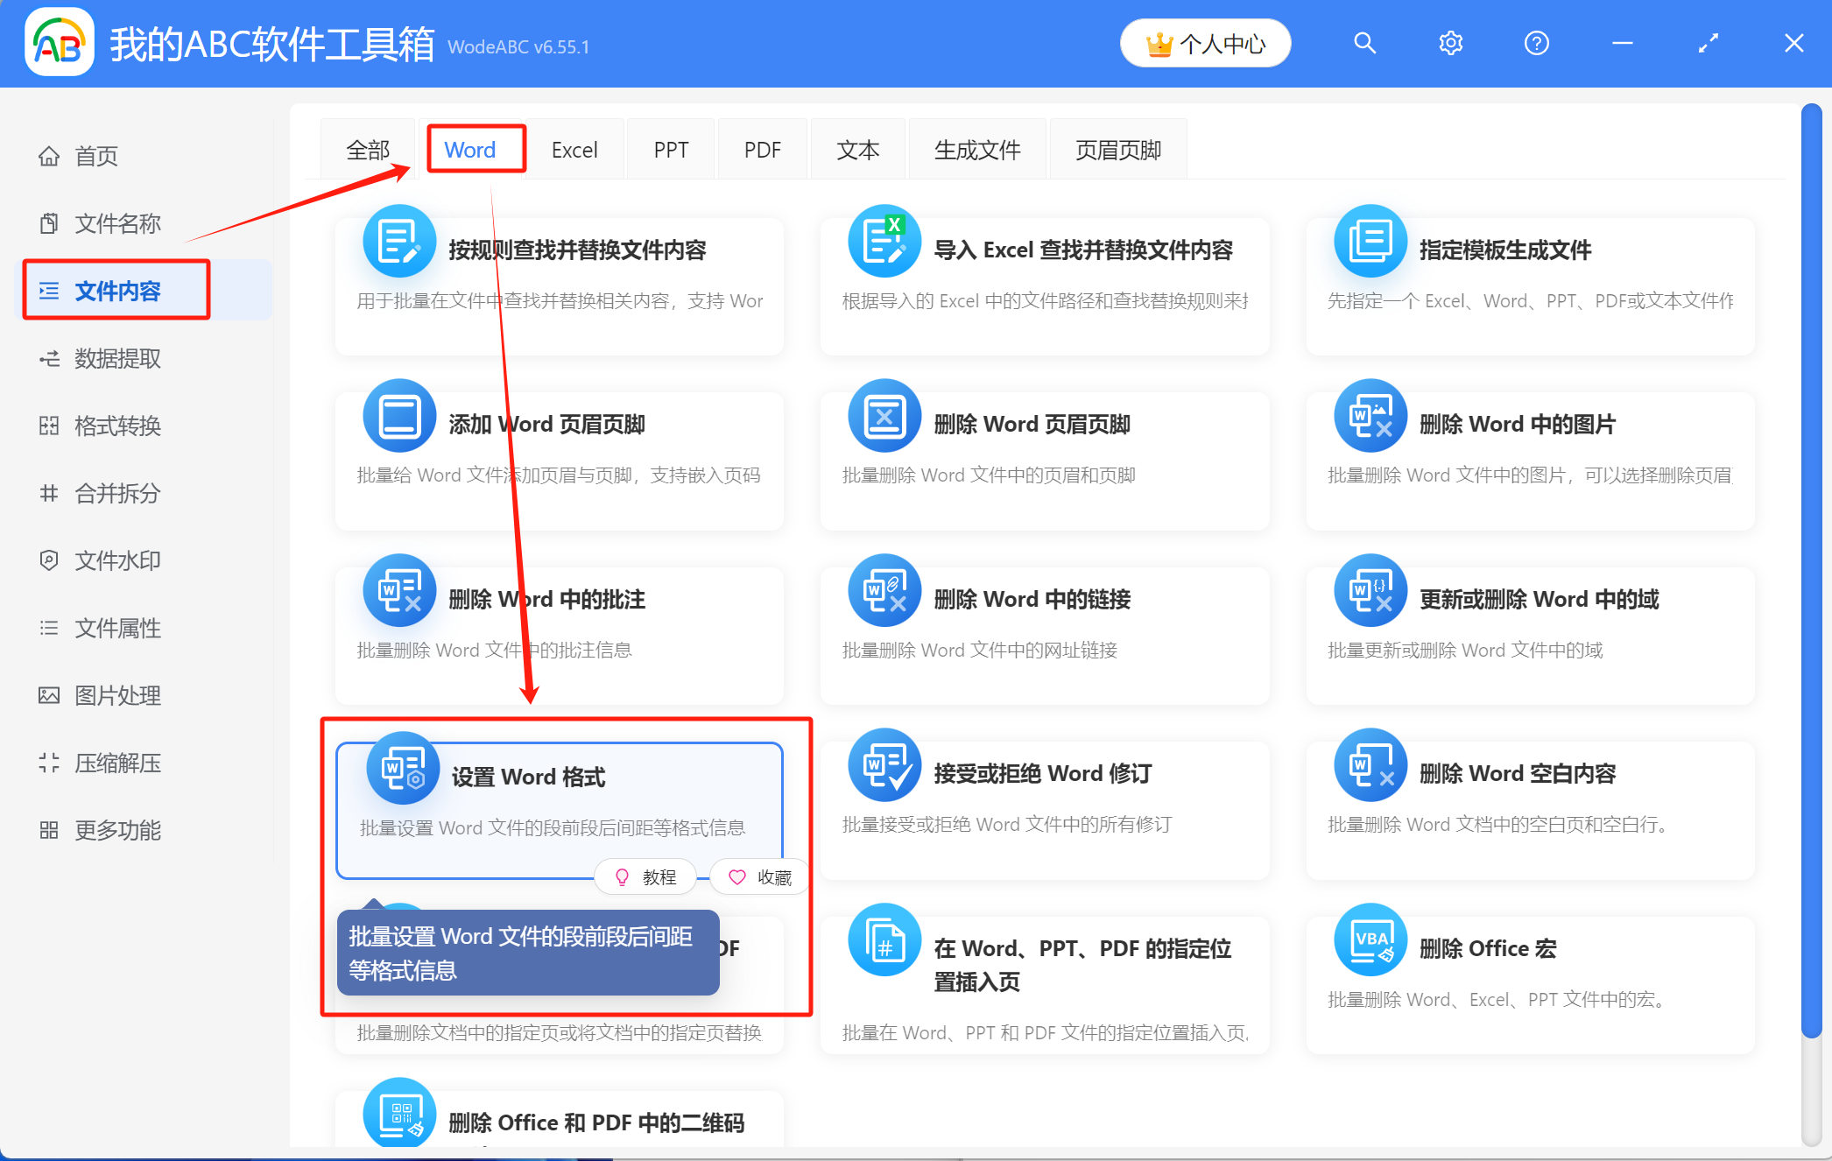
Task: Select the 格式转换 sidebar icon
Action: pos(49,426)
